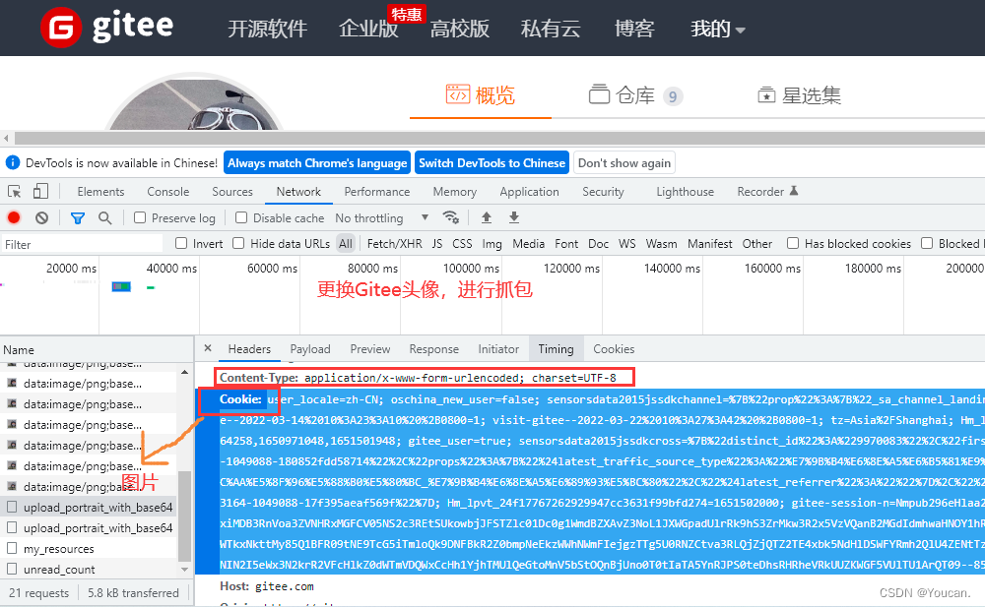Tick the my_resources row checkbox
Viewport: 985px width, 607px height.
coord(11,548)
